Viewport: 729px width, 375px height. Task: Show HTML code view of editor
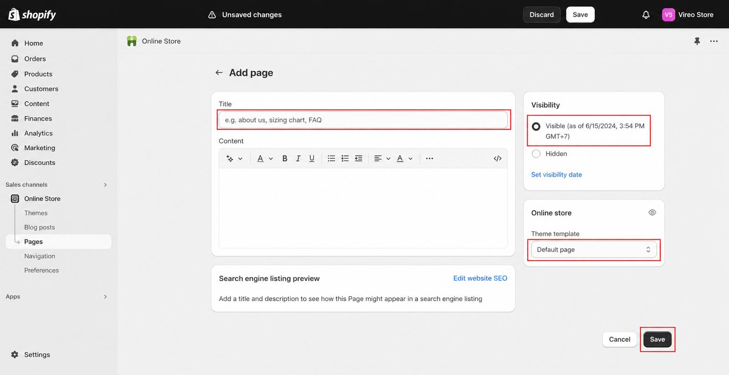(x=498, y=159)
